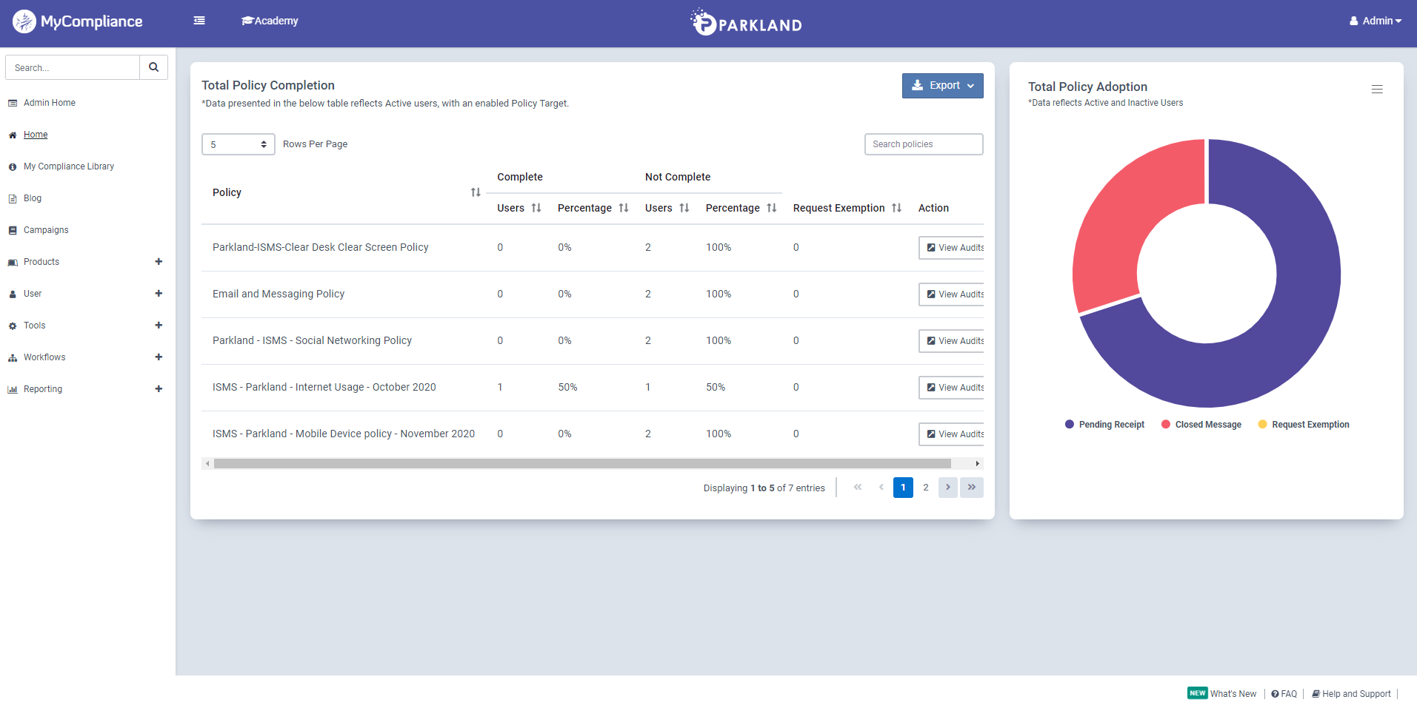The width and height of the screenshot is (1417, 711).
Task: Click the Blog document icon
Action: 13,199
